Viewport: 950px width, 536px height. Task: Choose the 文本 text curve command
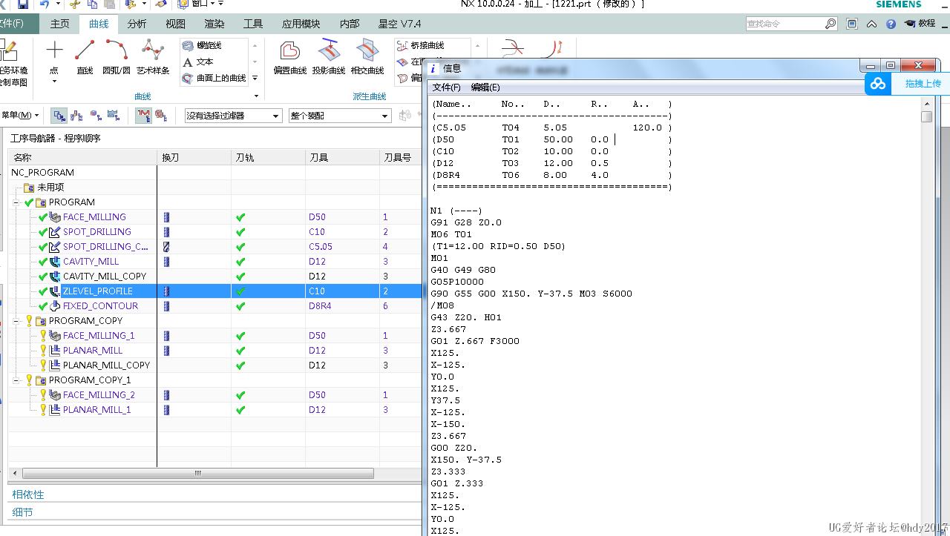(x=198, y=62)
